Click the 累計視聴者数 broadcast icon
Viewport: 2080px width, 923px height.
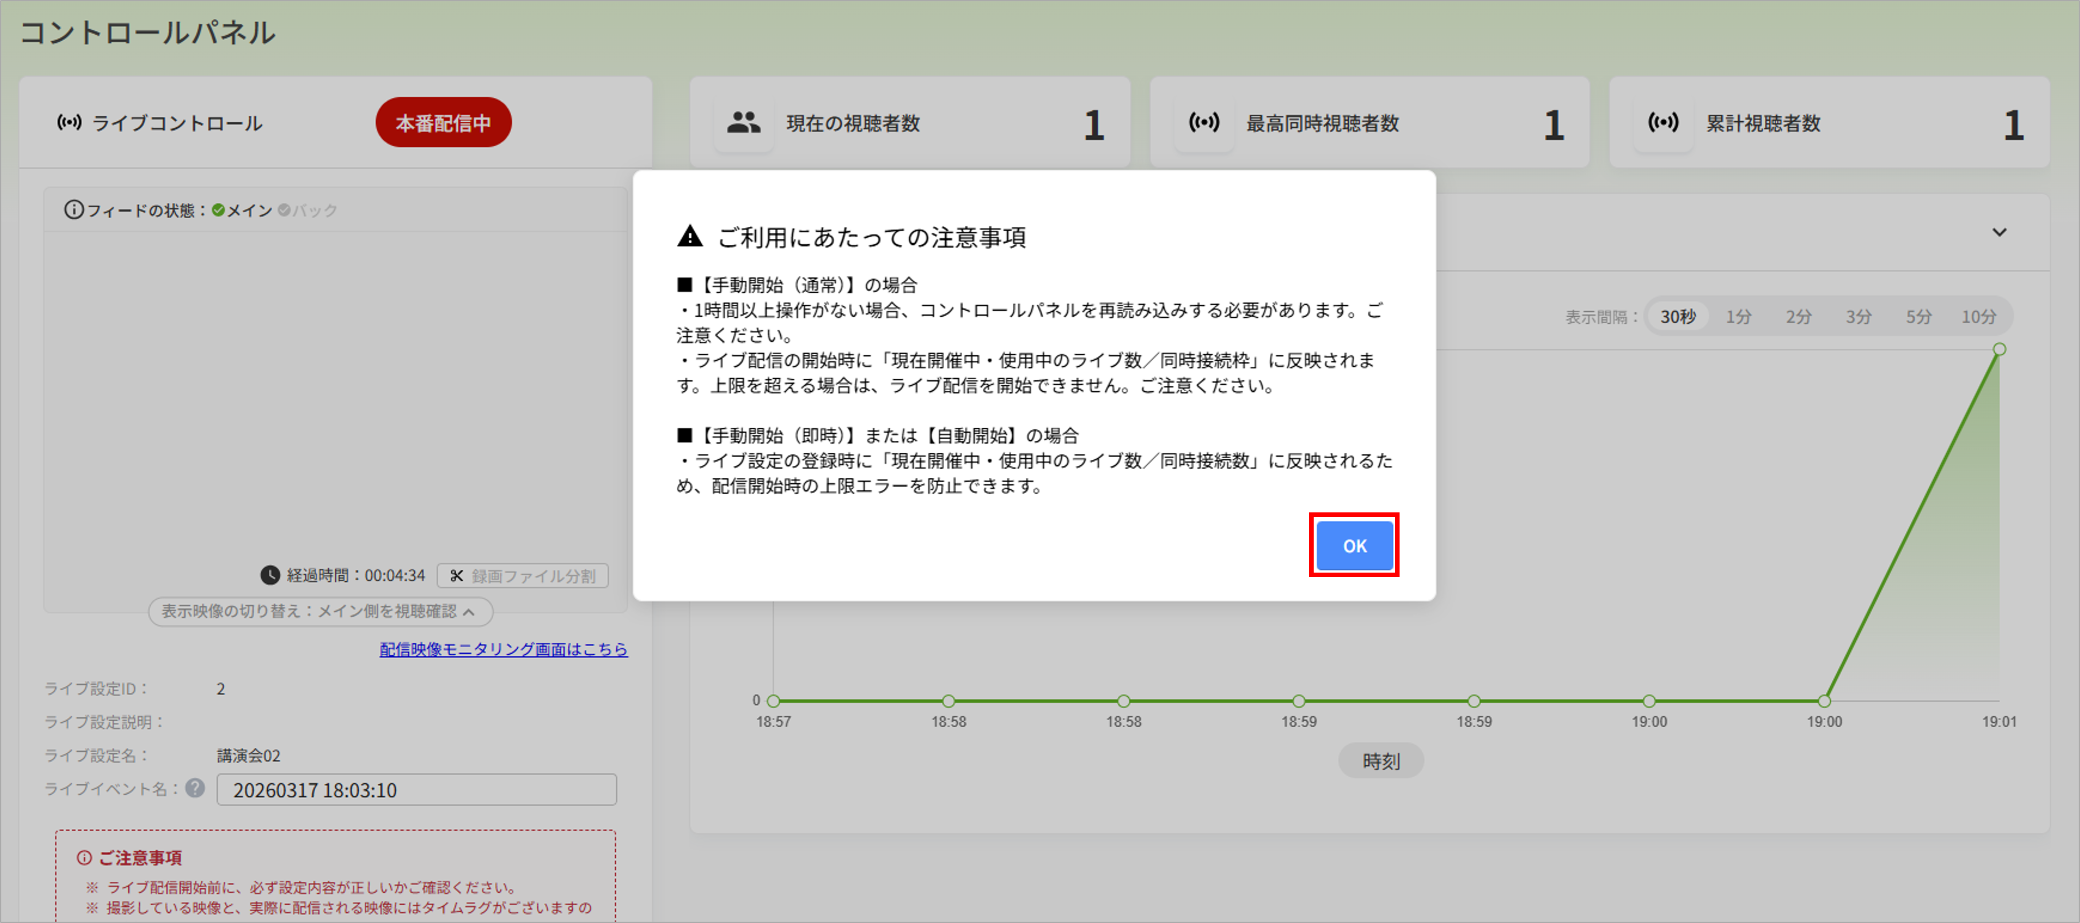point(1663,123)
